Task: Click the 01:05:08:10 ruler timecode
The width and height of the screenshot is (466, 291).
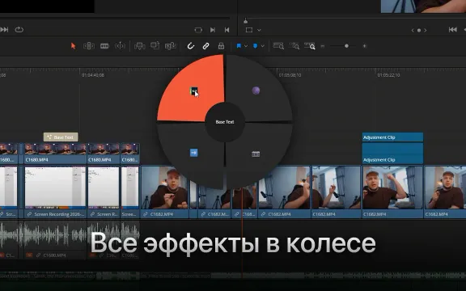Action: [290, 75]
